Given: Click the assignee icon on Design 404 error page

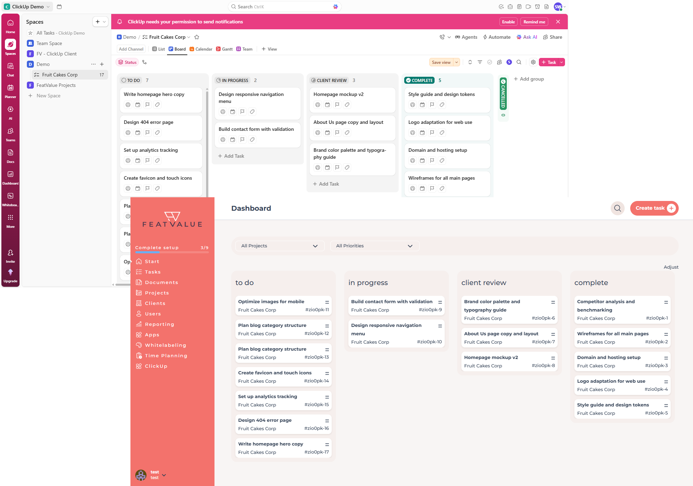Looking at the screenshot, I should [x=128, y=133].
